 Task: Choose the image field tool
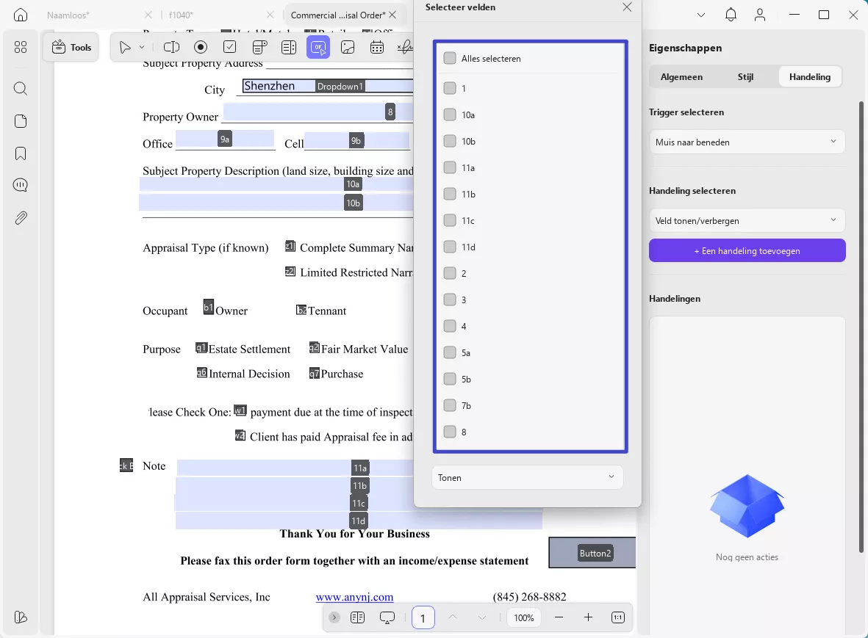click(348, 48)
